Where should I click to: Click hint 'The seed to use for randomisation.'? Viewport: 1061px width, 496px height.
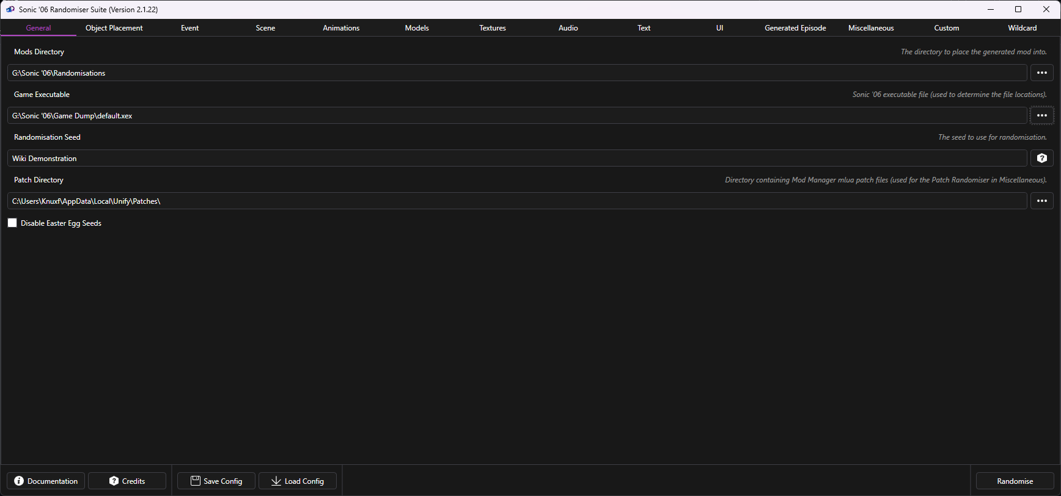pyautogui.click(x=993, y=137)
